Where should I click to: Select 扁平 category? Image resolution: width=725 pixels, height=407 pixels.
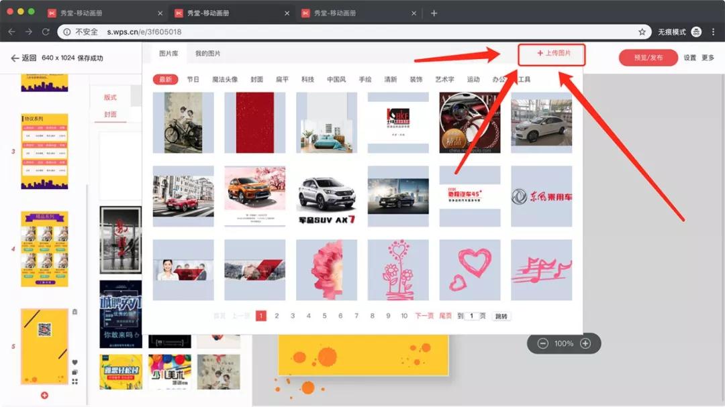[x=282, y=80]
